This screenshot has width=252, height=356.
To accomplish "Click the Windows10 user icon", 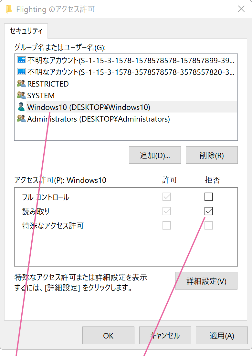I will tap(21, 107).
